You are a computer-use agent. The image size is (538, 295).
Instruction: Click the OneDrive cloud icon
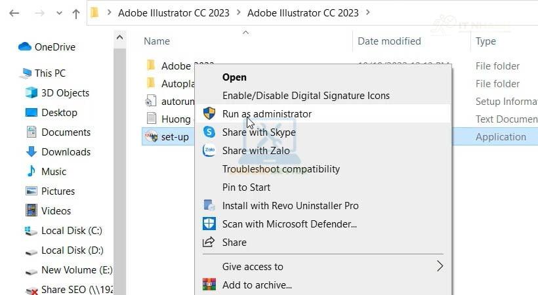[x=25, y=47]
